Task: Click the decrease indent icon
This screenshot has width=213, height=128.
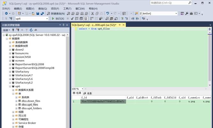Action: 133,19
